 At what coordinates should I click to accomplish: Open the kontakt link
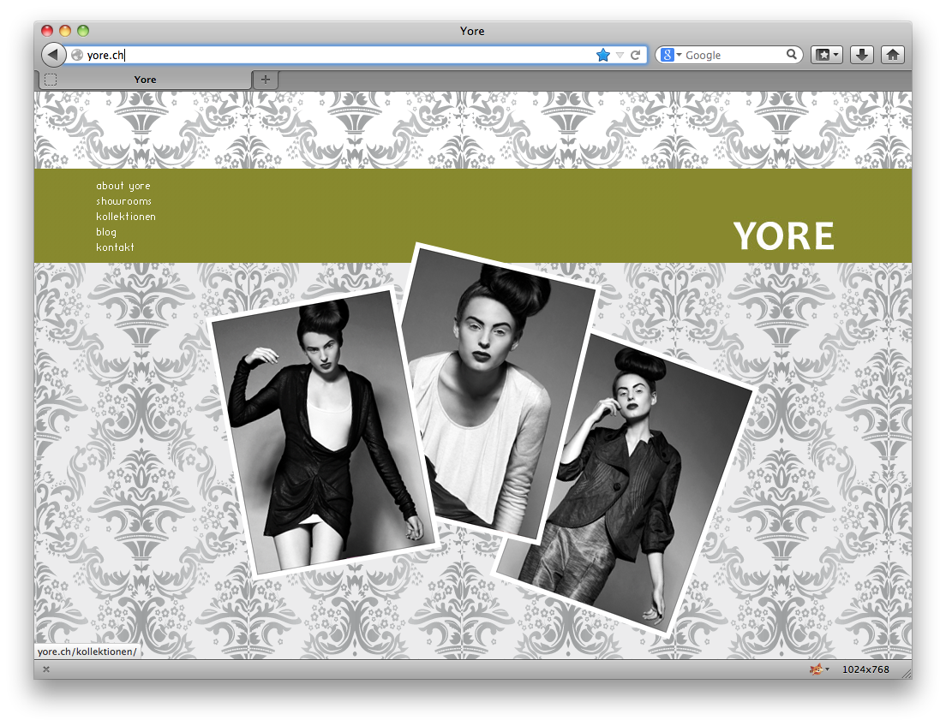115,247
